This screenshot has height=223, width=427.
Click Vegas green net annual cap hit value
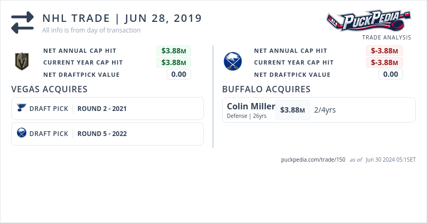173,51
